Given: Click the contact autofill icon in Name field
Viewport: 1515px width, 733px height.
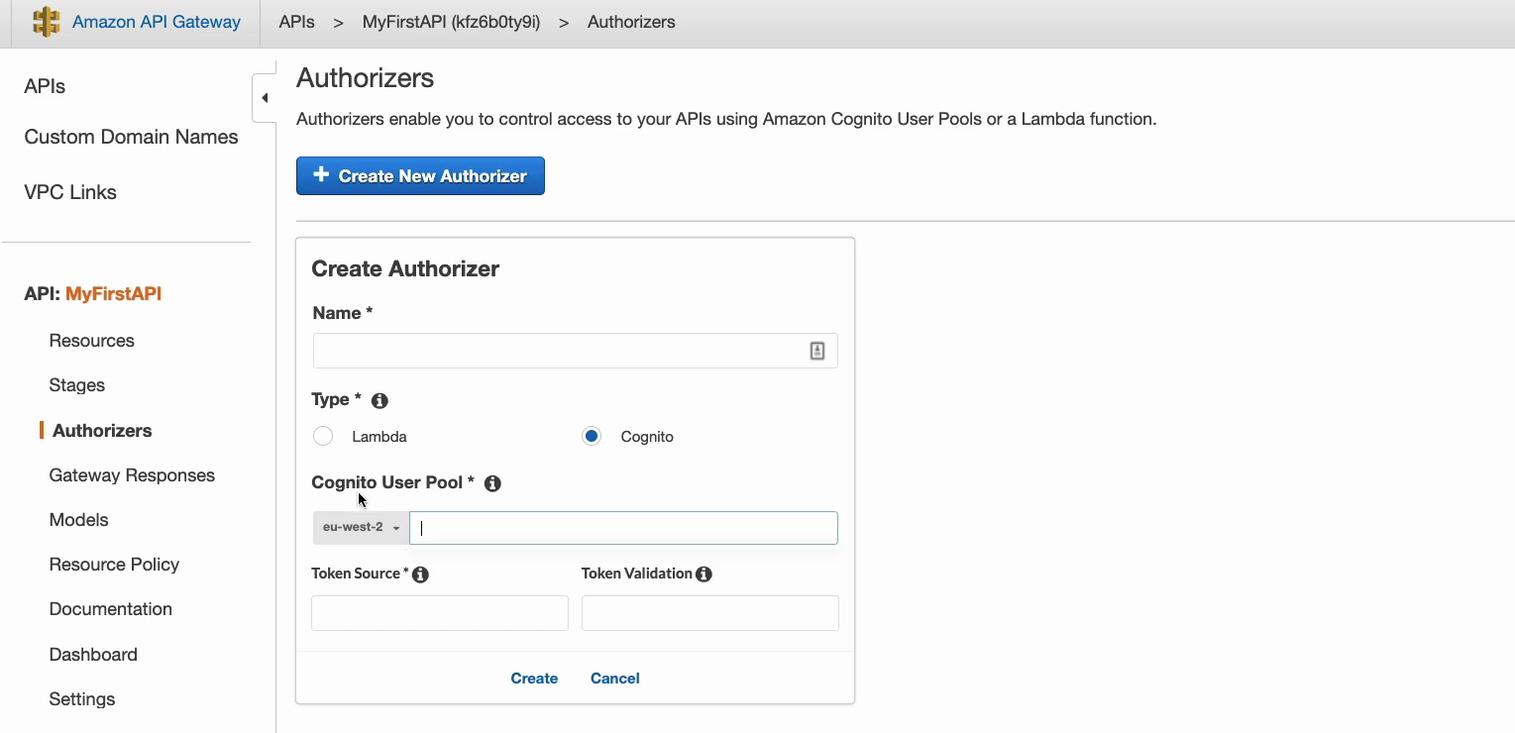Looking at the screenshot, I should 817,351.
